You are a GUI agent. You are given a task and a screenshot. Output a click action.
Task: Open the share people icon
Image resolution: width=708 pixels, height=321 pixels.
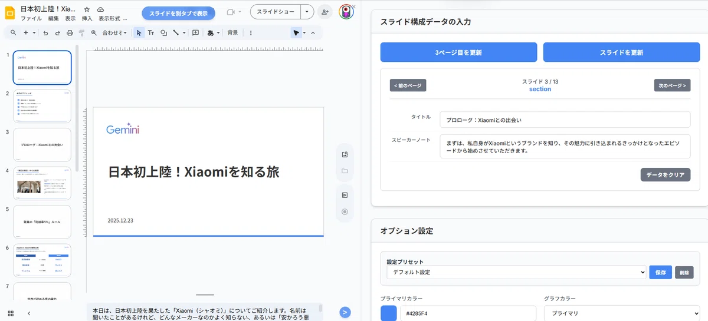[324, 12]
